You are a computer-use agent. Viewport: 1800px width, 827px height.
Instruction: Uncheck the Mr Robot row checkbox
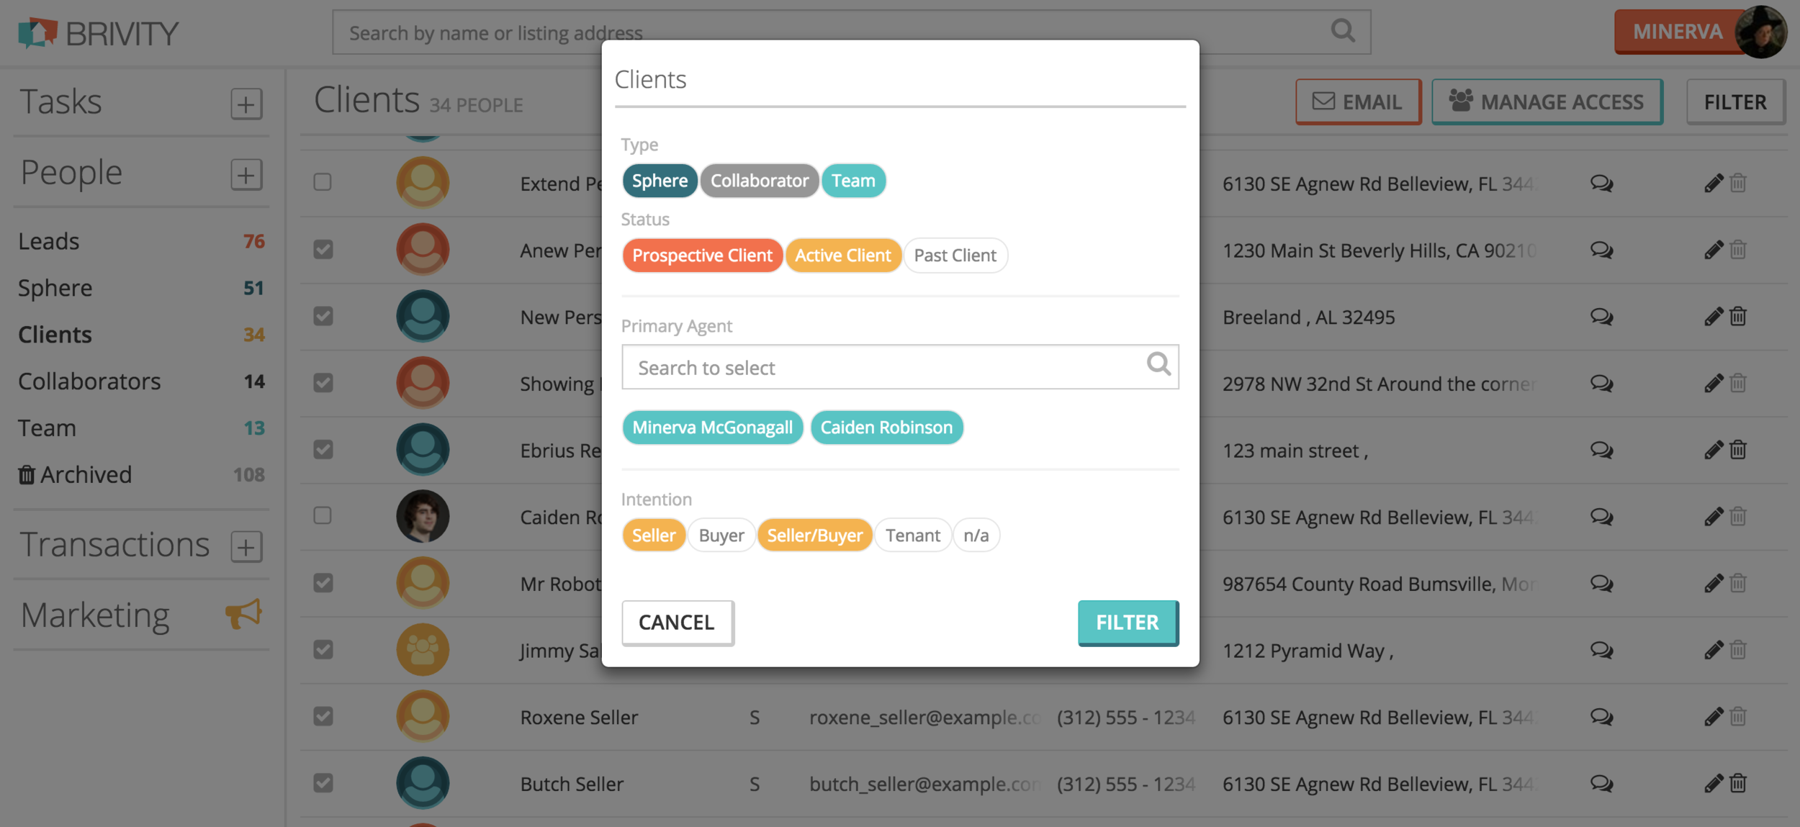coord(323,582)
